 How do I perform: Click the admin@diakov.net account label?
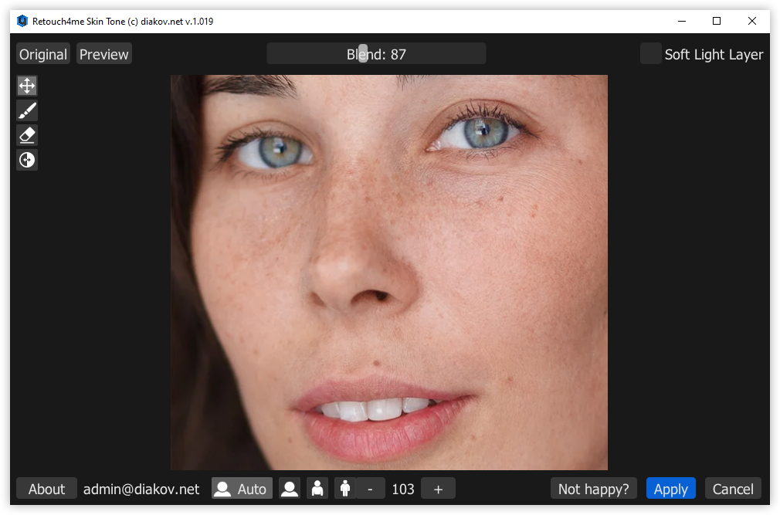(x=141, y=490)
